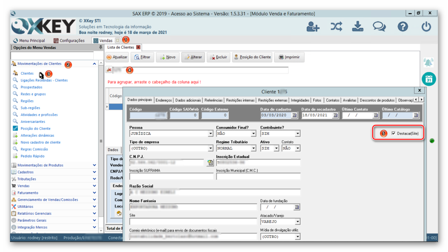Click the CNPJ lookup icon
Screen dimensions: 448x252
click(x=210, y=163)
